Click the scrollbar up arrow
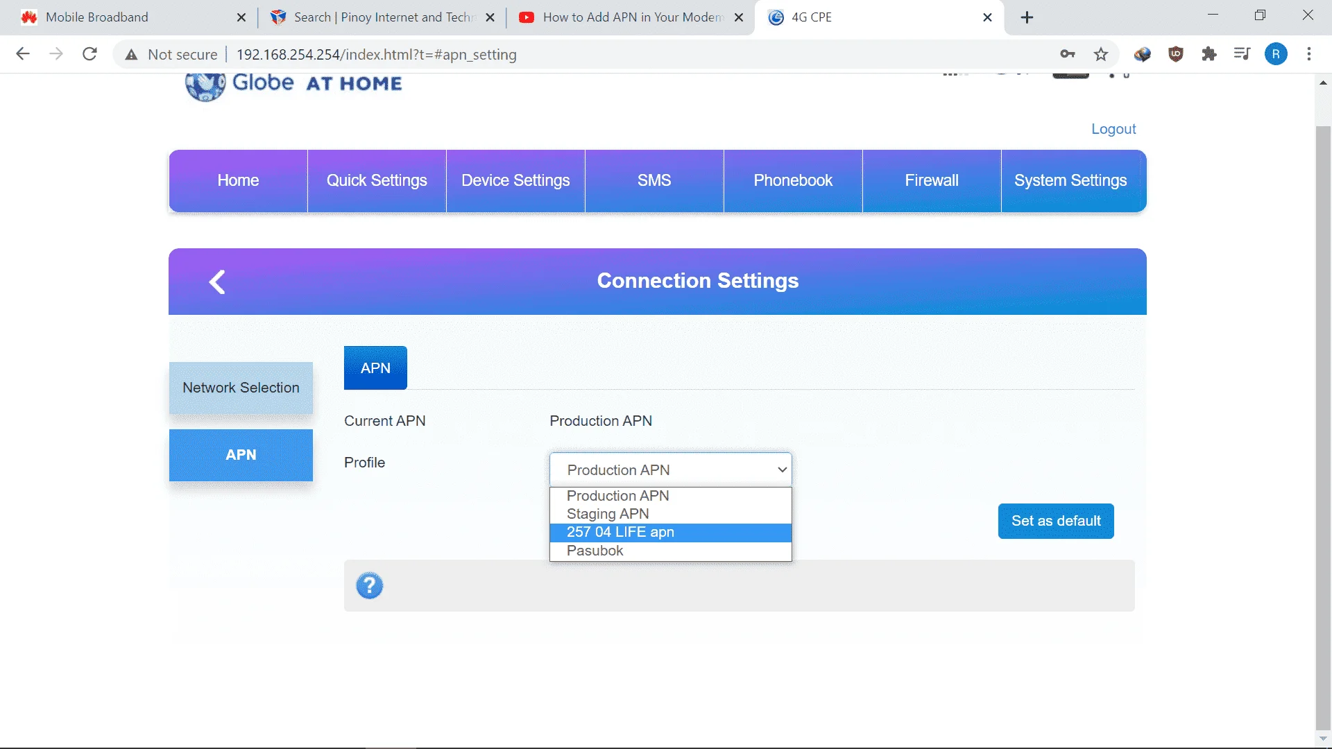This screenshot has width=1332, height=749. click(x=1323, y=83)
